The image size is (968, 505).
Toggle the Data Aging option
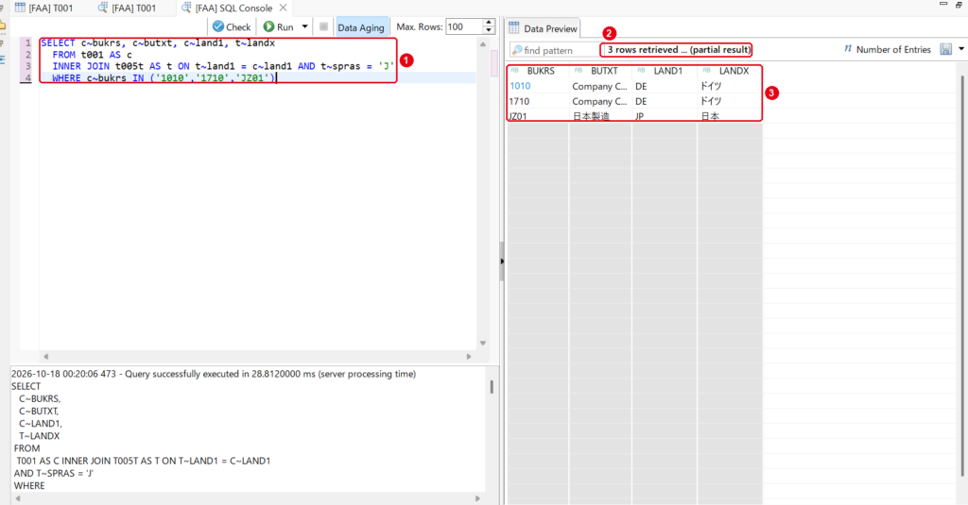pyautogui.click(x=361, y=27)
